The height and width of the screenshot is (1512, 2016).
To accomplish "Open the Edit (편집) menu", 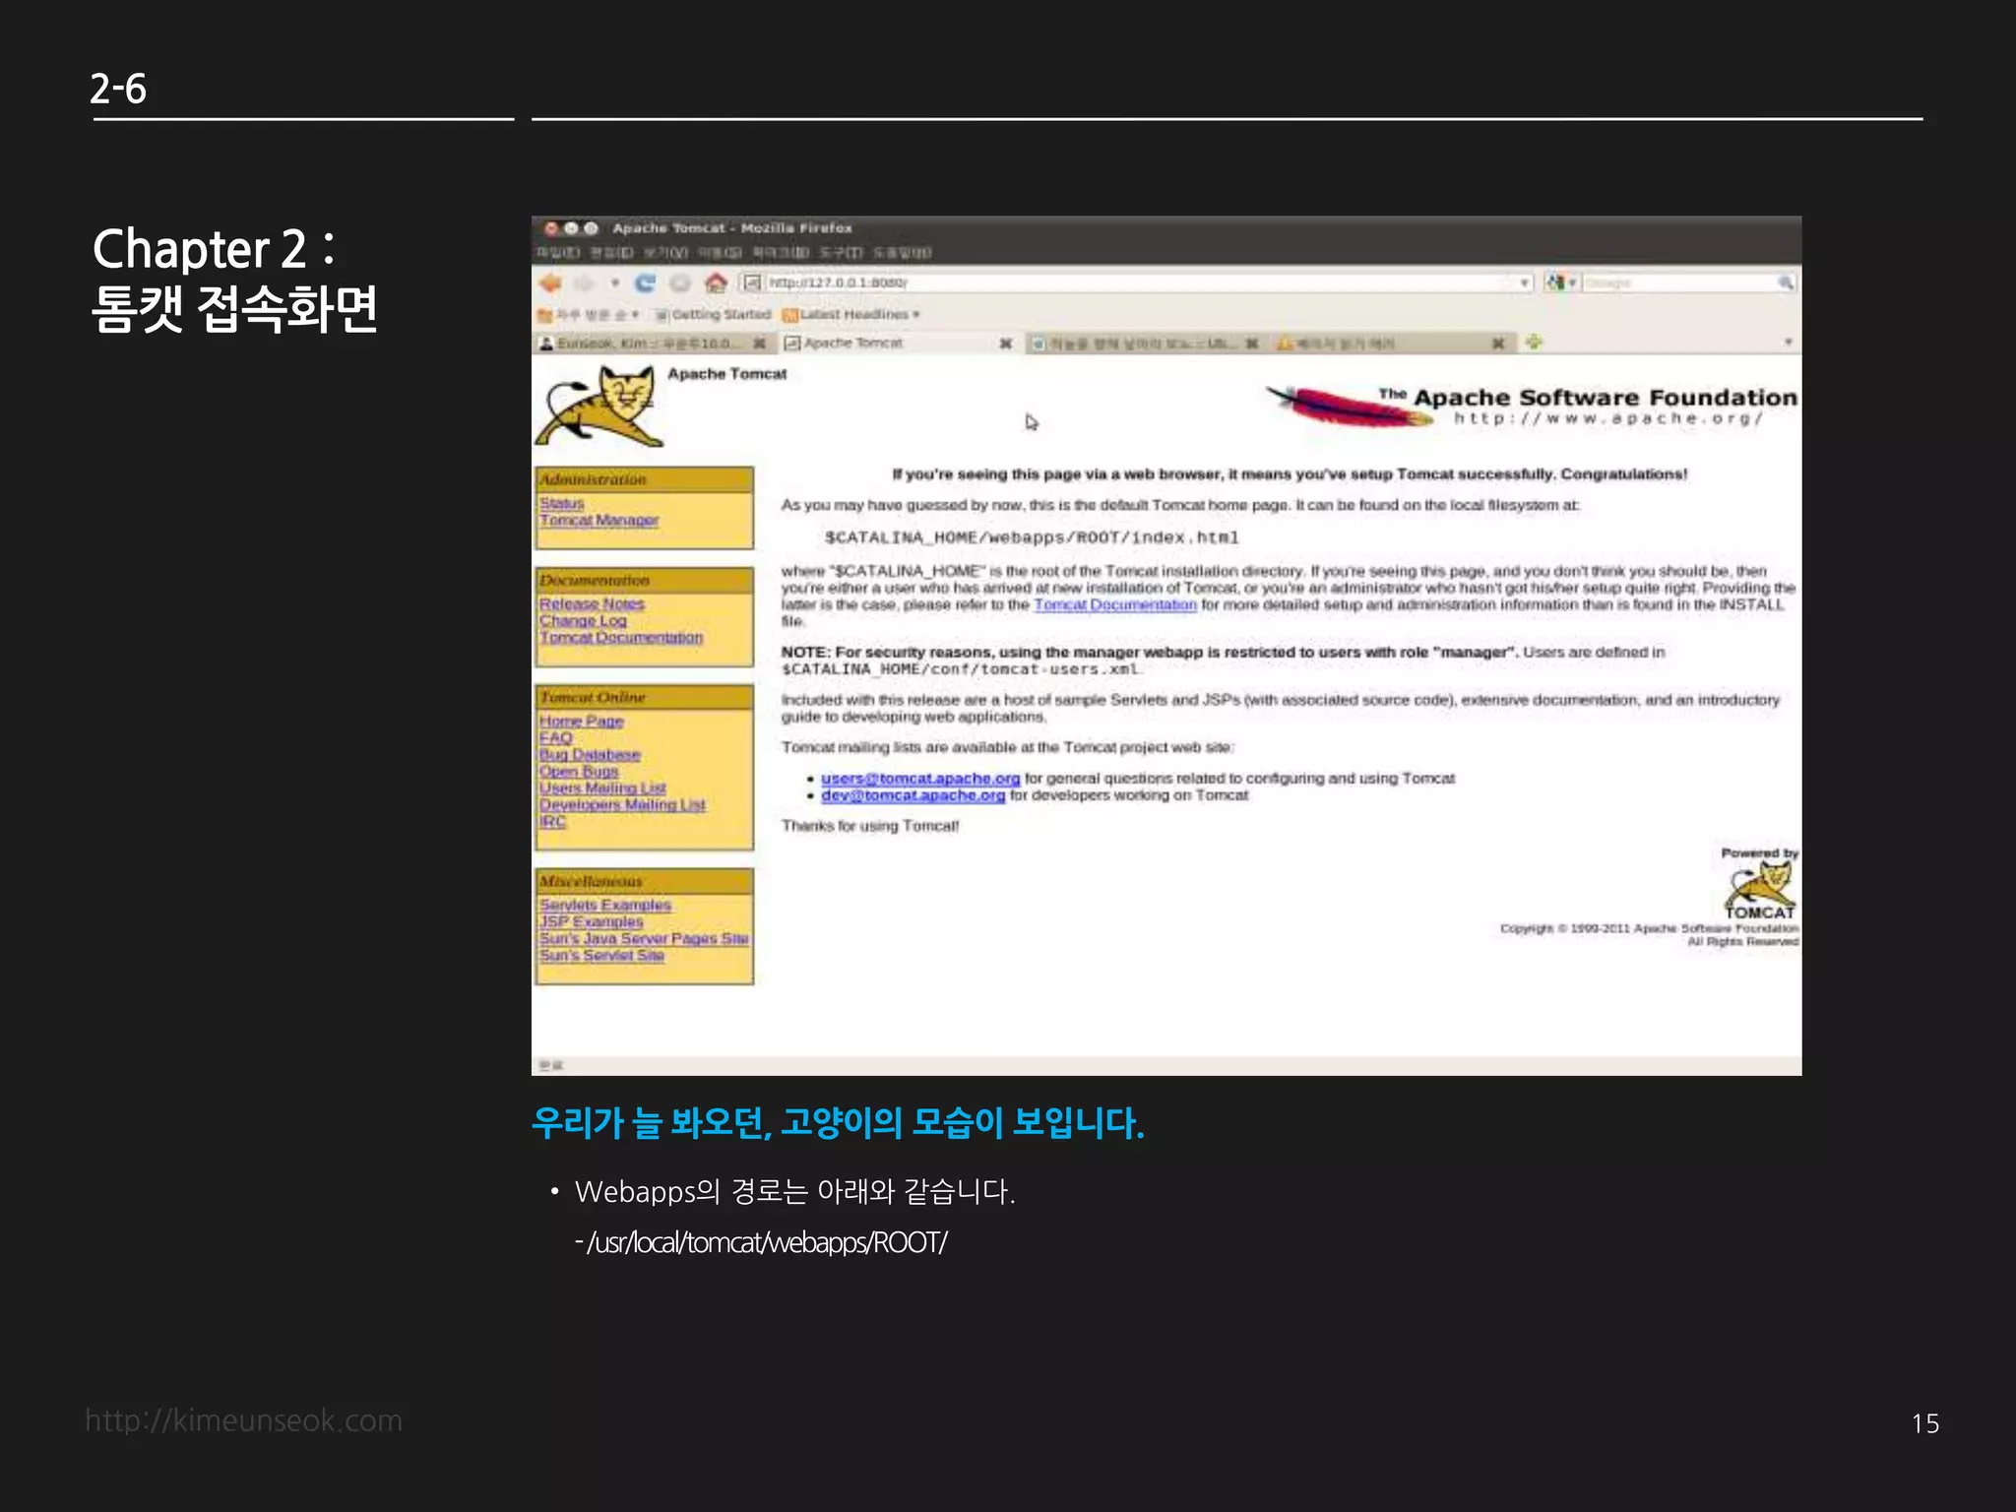I will (611, 253).
